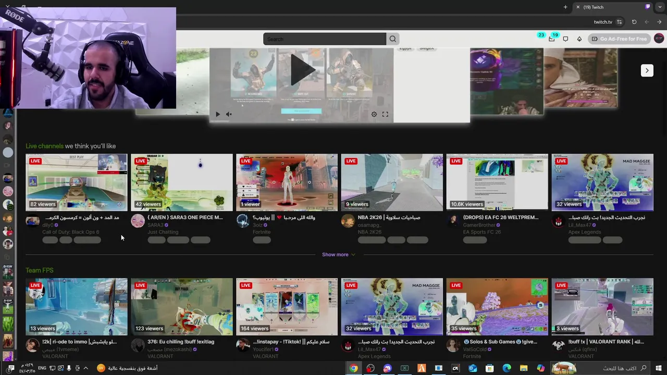This screenshot has width=667, height=375.
Task: Click Go Ad-Free for Free button
Action: click(x=620, y=39)
